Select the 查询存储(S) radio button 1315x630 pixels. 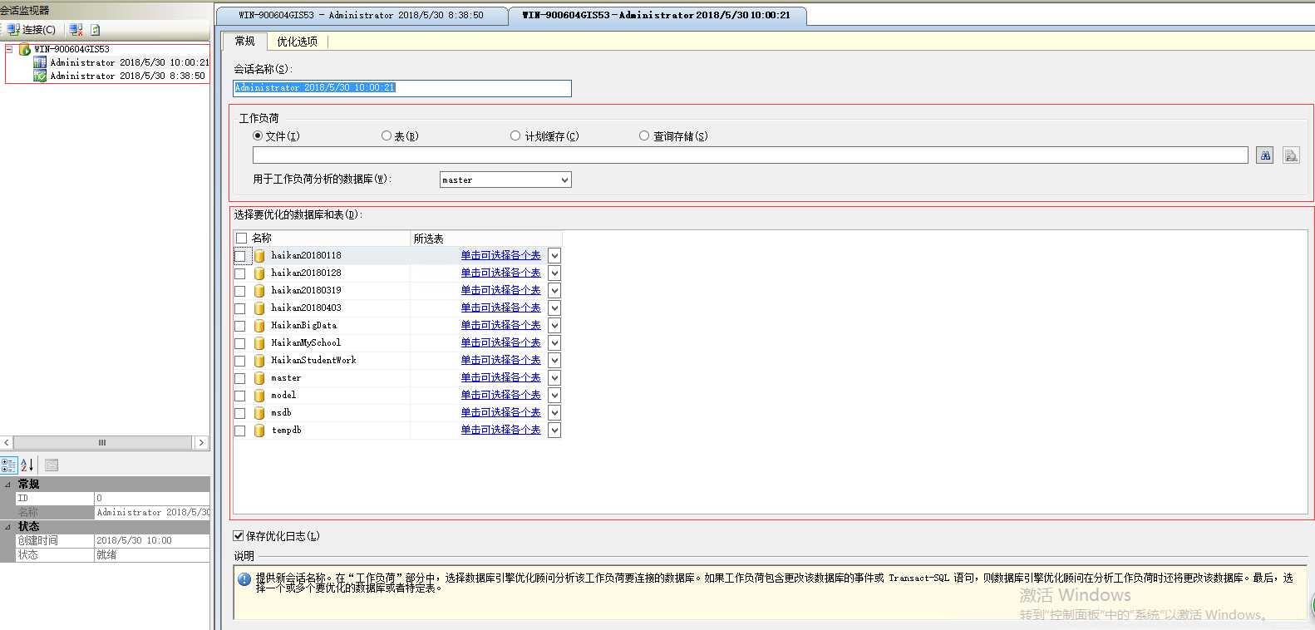(644, 135)
